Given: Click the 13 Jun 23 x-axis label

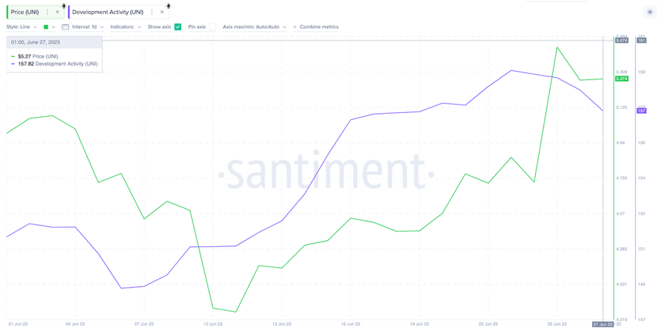Looking at the screenshot, I should coord(282,324).
